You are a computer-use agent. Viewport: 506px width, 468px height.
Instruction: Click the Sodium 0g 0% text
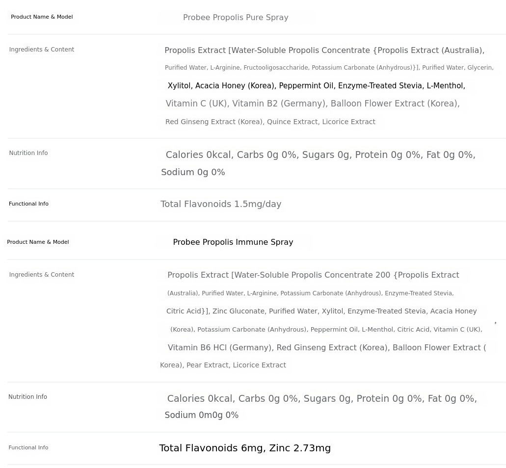click(193, 172)
